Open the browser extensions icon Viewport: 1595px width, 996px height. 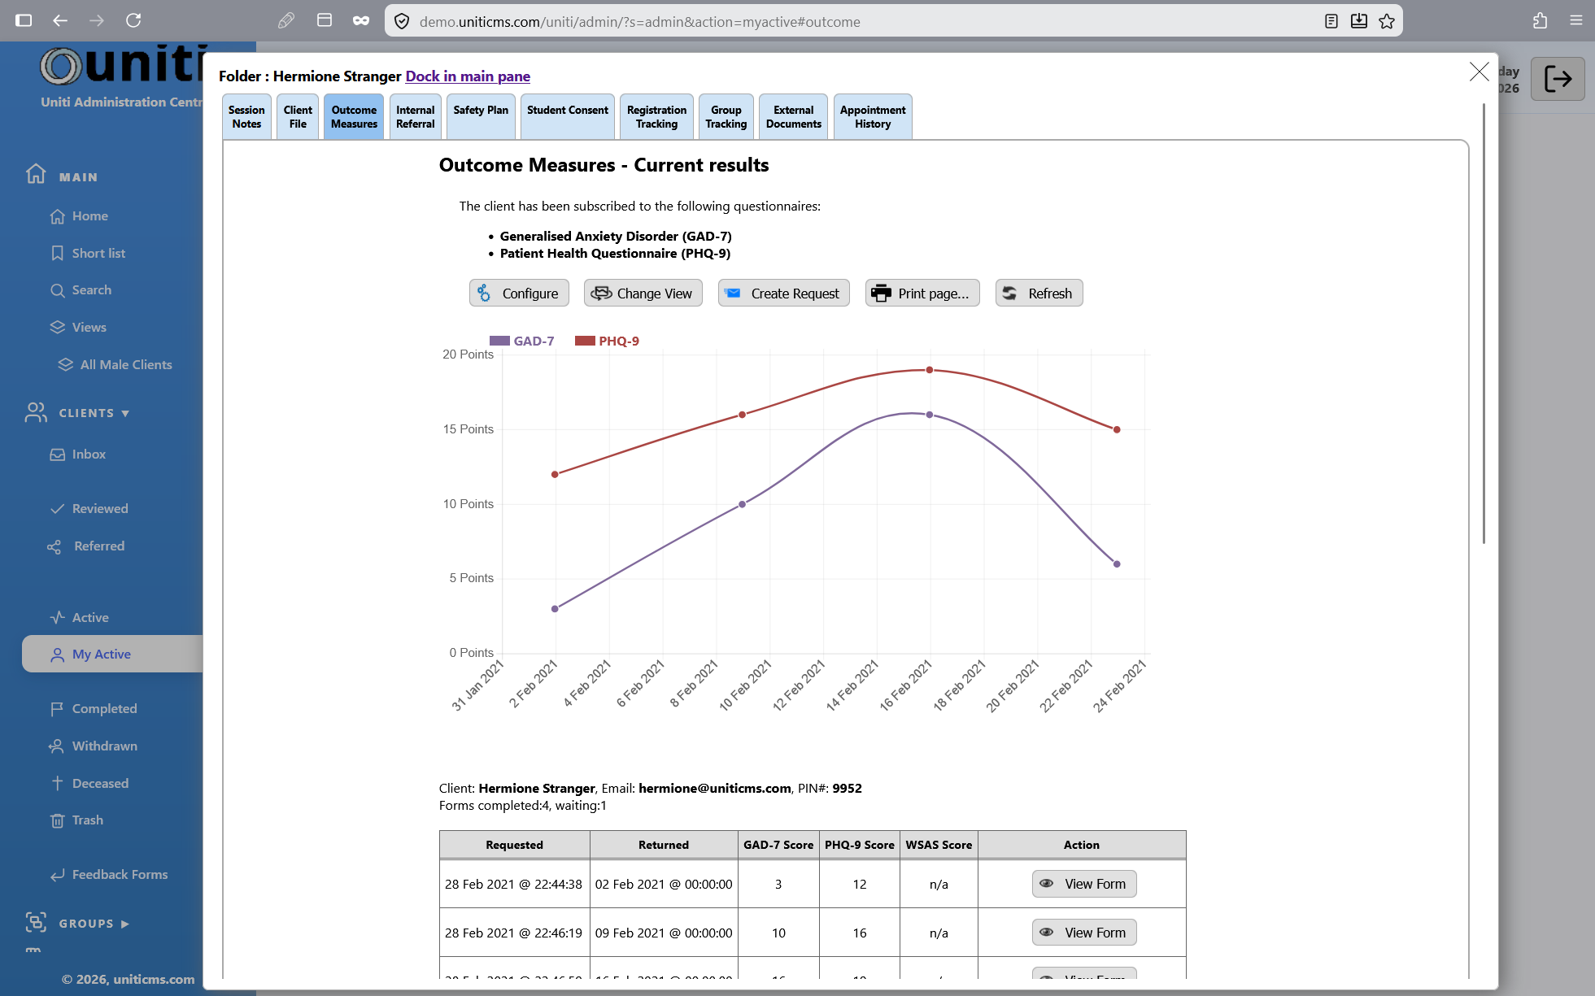pos(1540,20)
